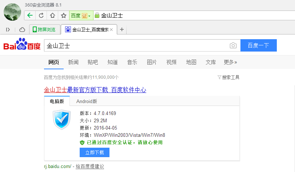295x172 pixels.
Task: Click the 29.2M size value
Action: (x=100, y=120)
